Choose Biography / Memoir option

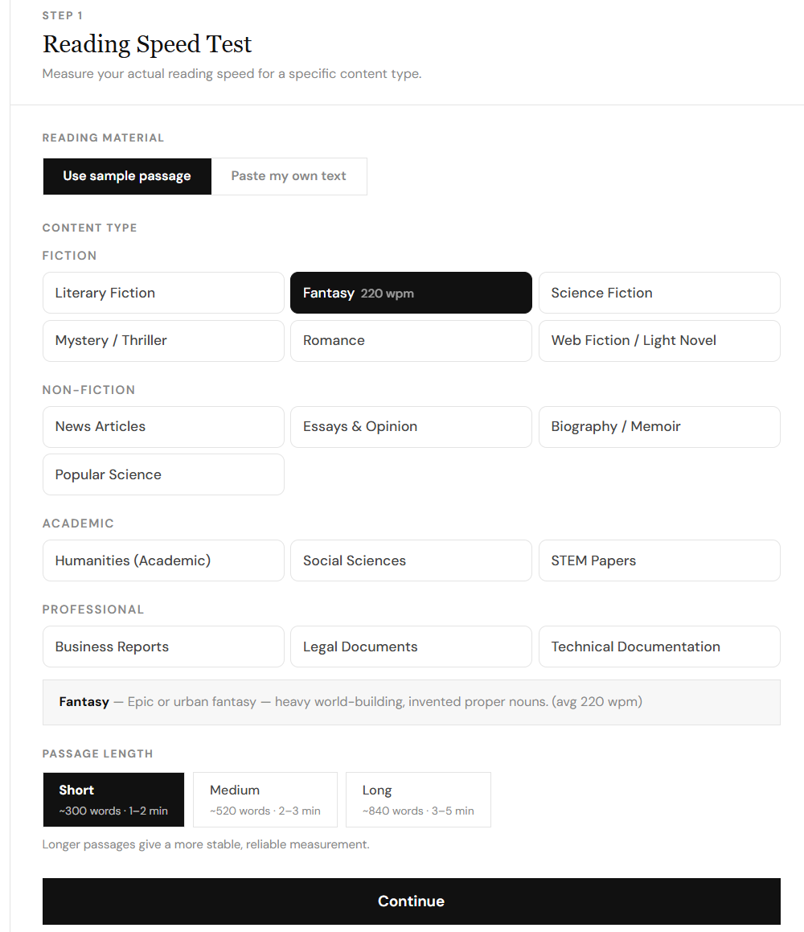click(x=659, y=426)
